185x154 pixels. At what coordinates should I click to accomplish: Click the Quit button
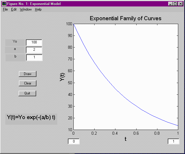click(27, 93)
